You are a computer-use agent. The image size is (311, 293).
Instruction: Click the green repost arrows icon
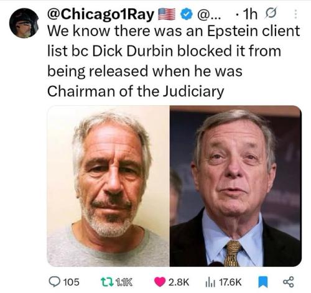point(107,282)
